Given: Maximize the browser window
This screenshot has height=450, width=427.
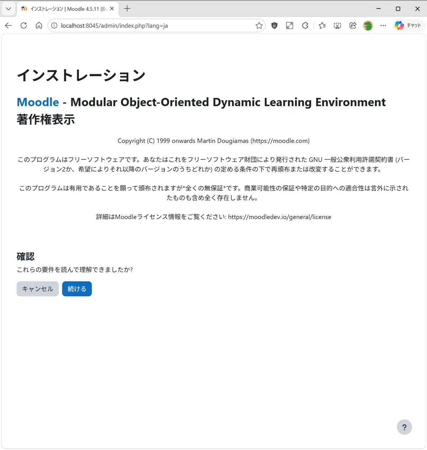Looking at the screenshot, I should pos(398,9).
